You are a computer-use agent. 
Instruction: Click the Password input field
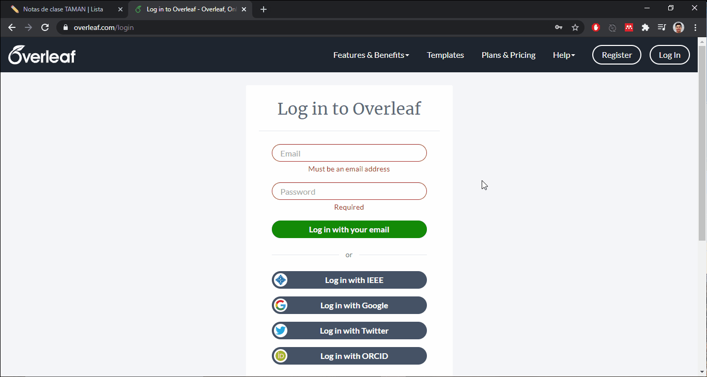click(349, 192)
